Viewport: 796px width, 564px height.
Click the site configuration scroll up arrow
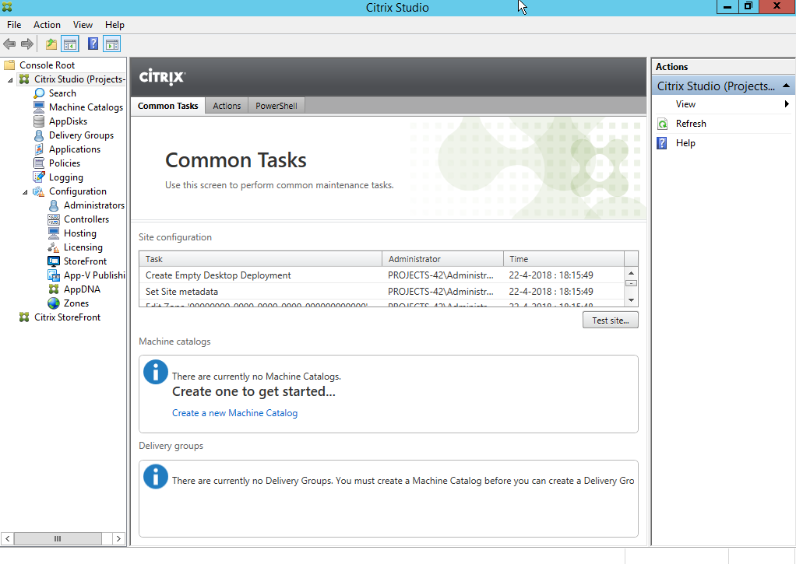pos(631,273)
